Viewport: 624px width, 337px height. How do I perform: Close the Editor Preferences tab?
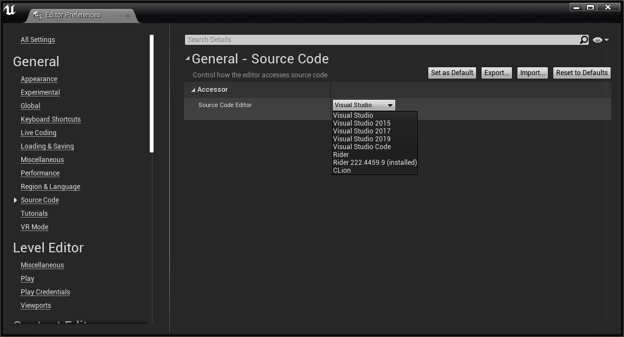pyautogui.click(x=128, y=16)
